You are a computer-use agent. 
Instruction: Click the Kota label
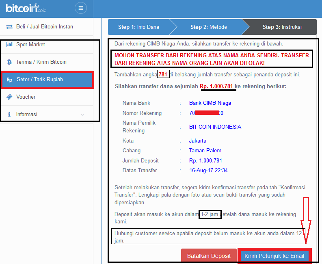(128, 141)
